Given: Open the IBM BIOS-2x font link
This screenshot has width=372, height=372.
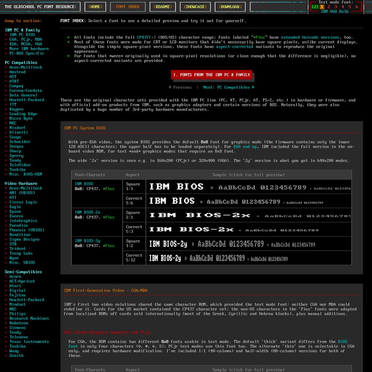Looking at the screenshot, I should 87,212.
